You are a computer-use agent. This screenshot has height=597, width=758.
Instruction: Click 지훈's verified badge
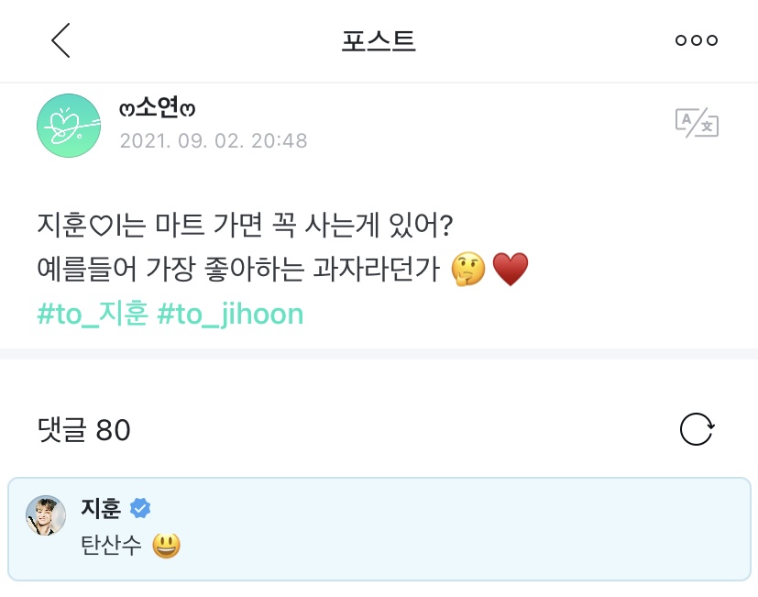click(x=138, y=508)
